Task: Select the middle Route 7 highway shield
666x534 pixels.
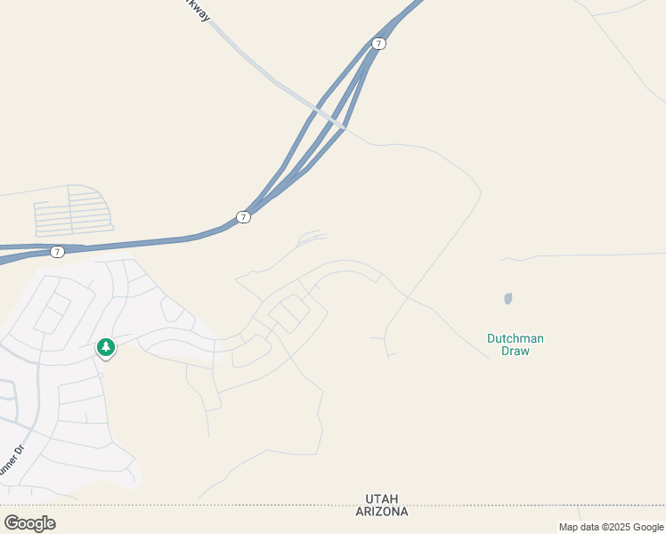Action: [x=243, y=217]
